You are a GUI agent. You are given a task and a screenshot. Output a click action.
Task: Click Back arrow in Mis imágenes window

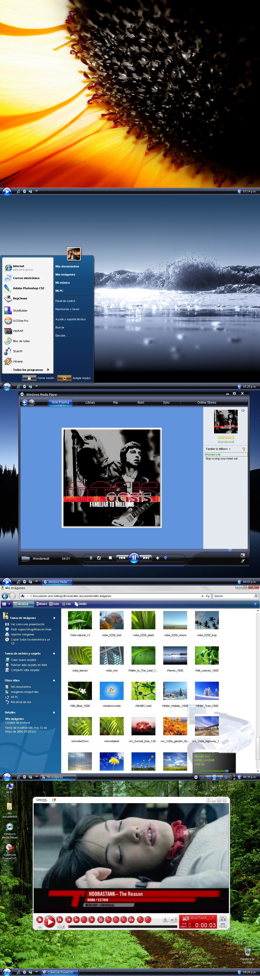(5, 596)
